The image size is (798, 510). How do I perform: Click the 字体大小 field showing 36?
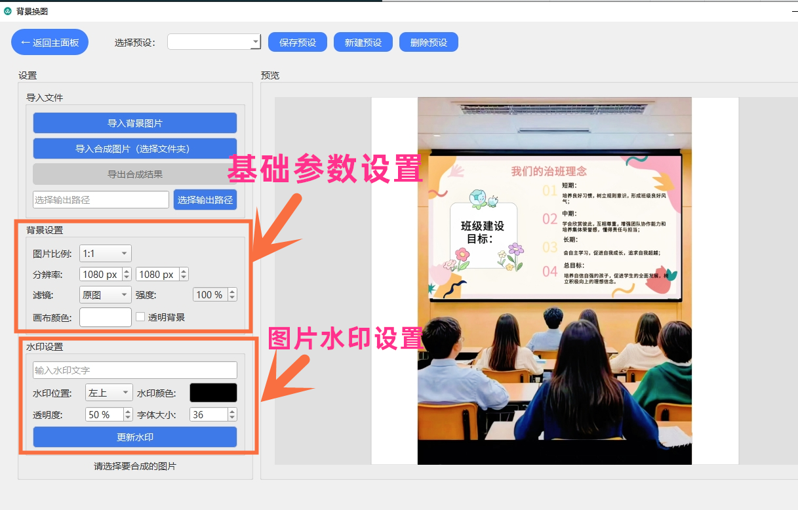[x=209, y=414]
